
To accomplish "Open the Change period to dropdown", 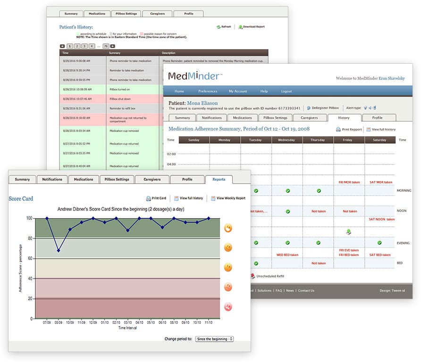I will point(214,339).
